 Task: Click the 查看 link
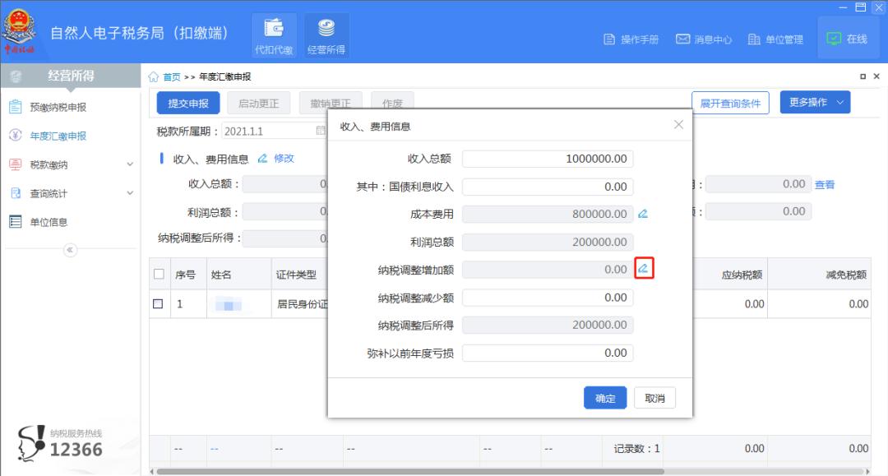pos(825,184)
